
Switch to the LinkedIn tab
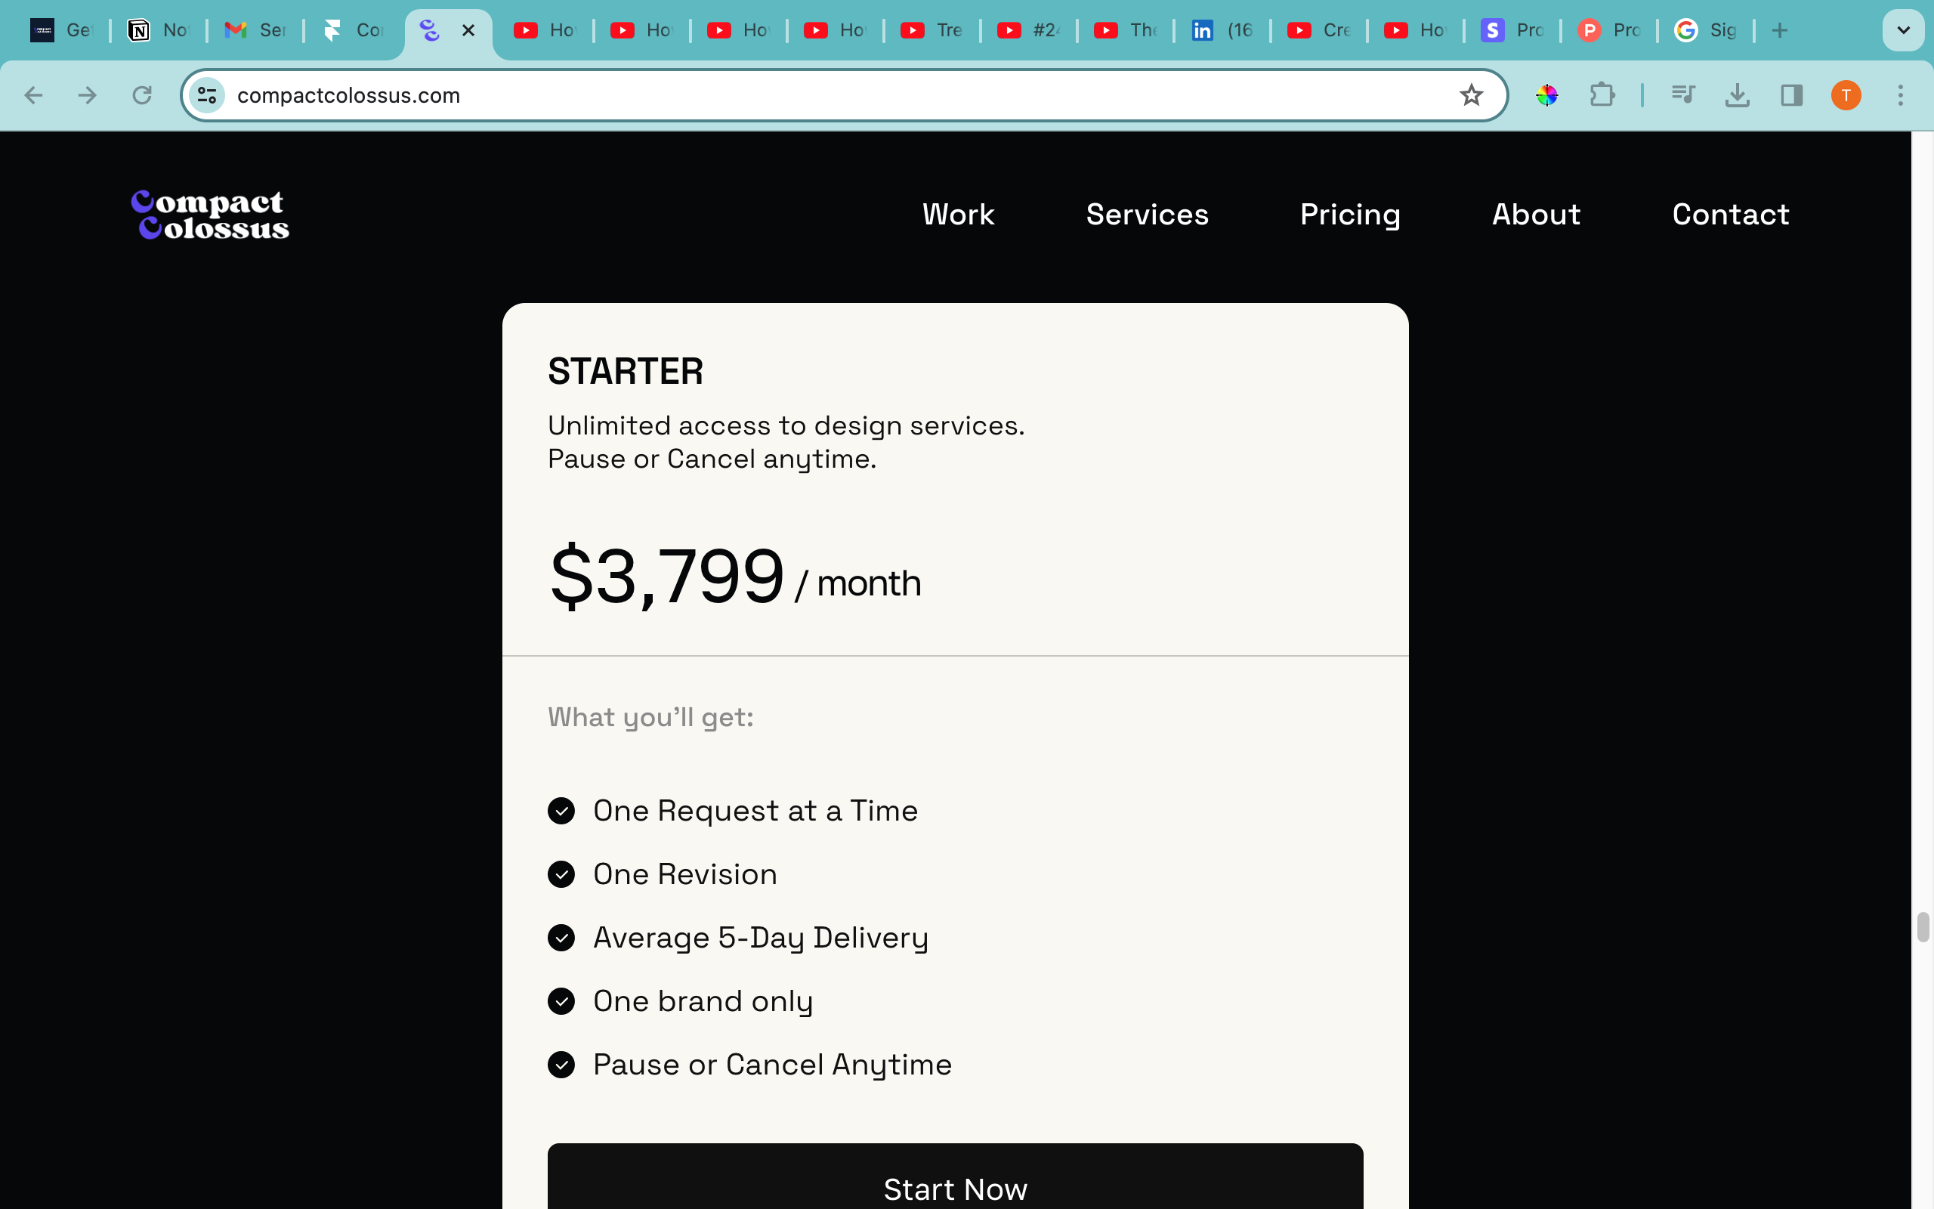1222,30
